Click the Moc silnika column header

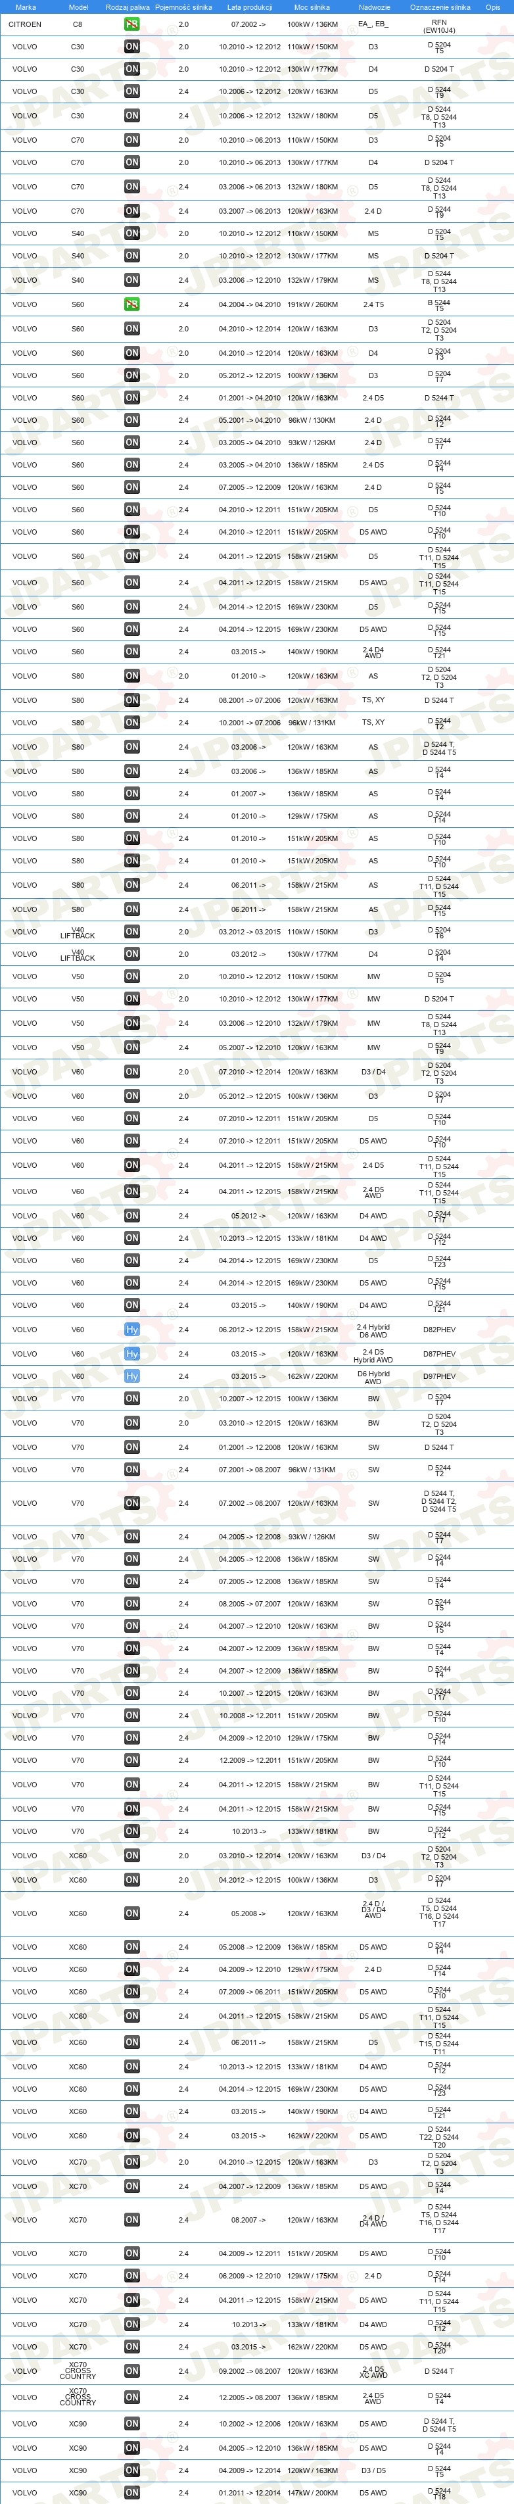(312, 7)
